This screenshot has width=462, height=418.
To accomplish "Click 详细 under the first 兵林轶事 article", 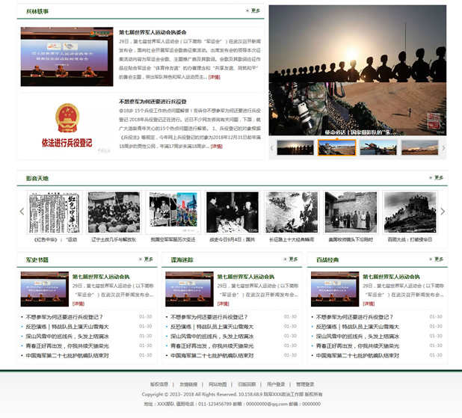I will click(x=215, y=76).
